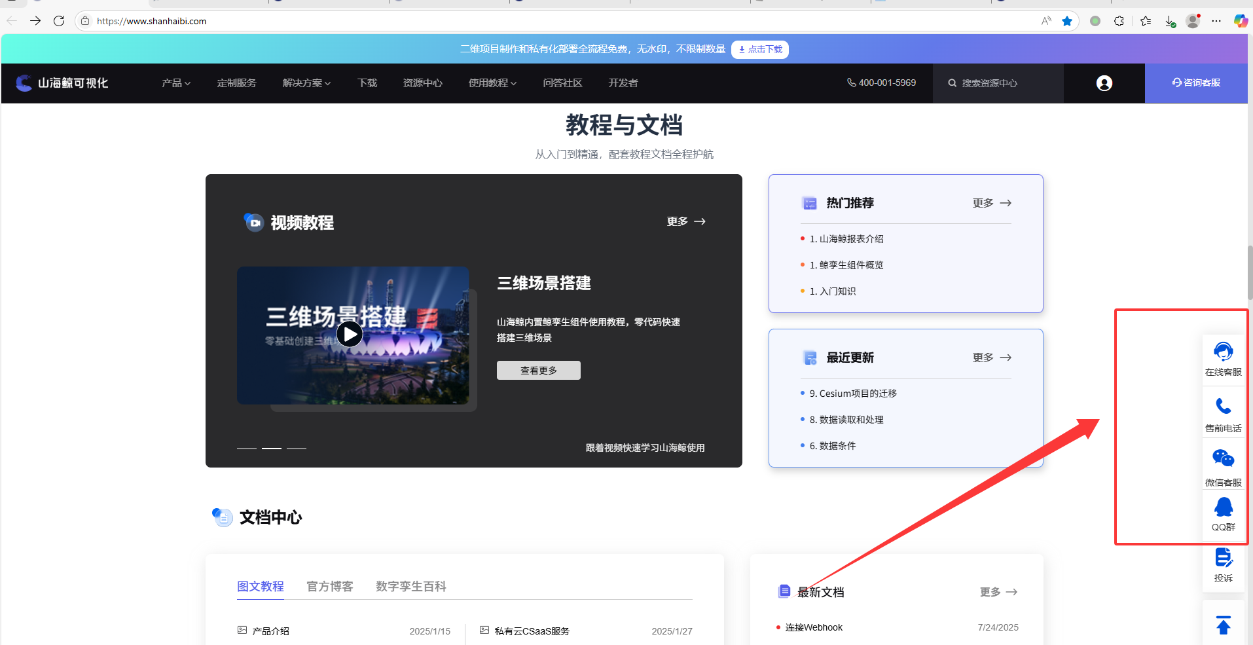
Task: Expand the 解决方案 dropdown menu
Action: (306, 83)
